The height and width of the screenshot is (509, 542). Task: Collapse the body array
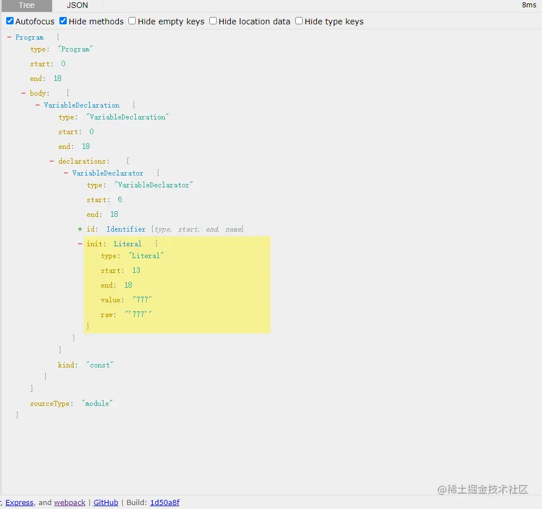pos(24,93)
